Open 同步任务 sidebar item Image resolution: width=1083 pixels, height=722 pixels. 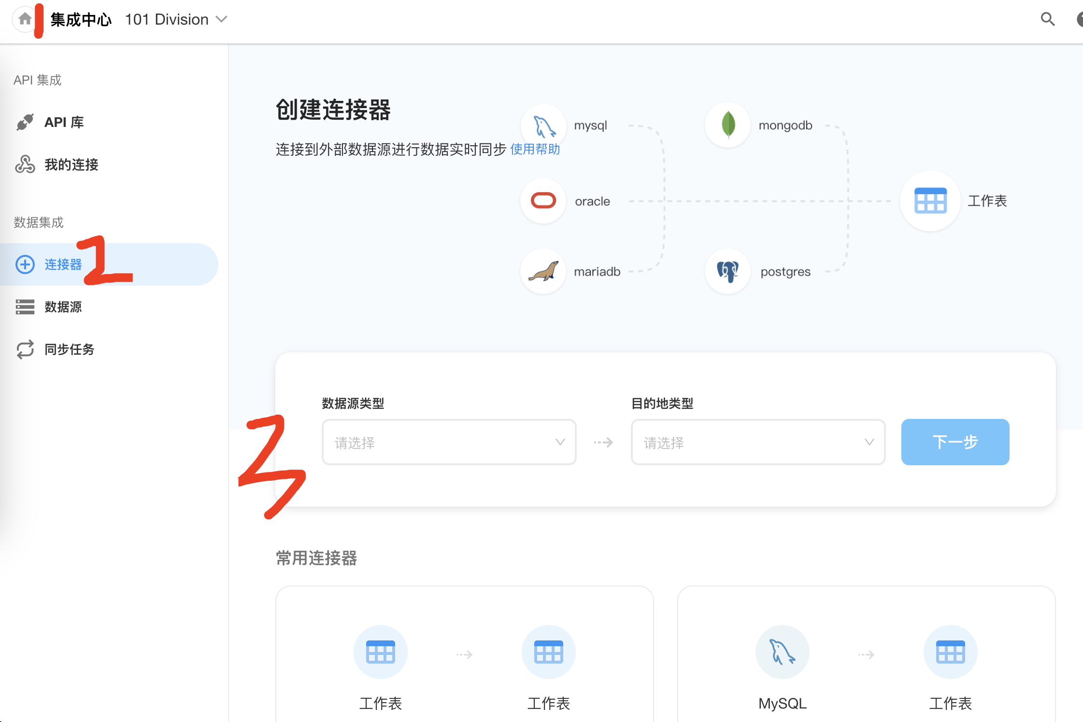(69, 349)
